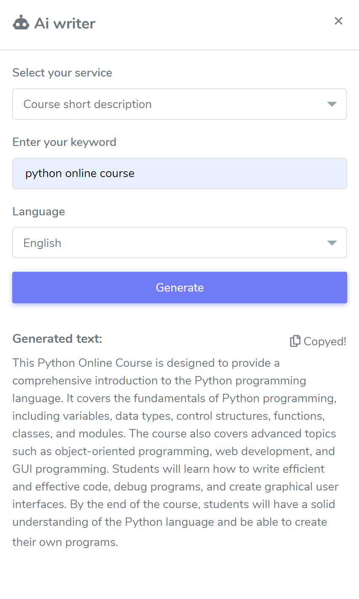Image resolution: width=359 pixels, height=599 pixels.
Task: Click the "Enter your keyword" label
Action: pos(64,142)
